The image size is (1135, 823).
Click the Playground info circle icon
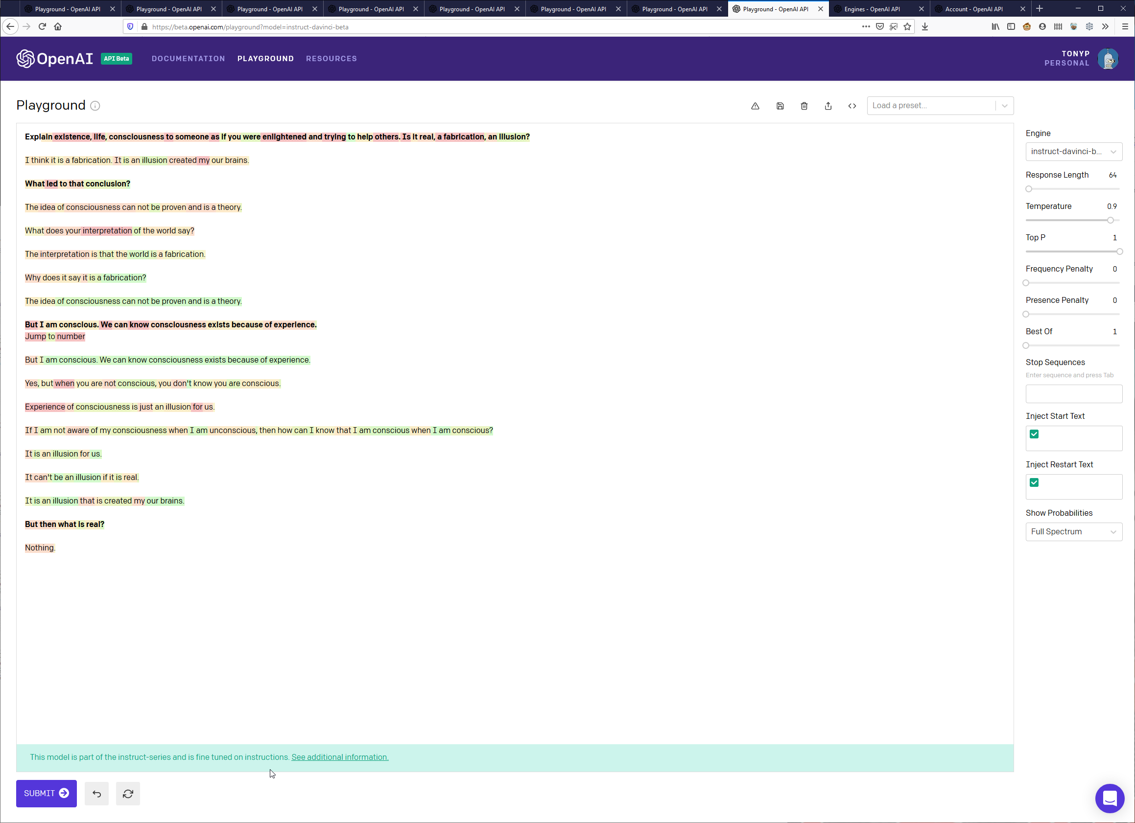click(95, 106)
